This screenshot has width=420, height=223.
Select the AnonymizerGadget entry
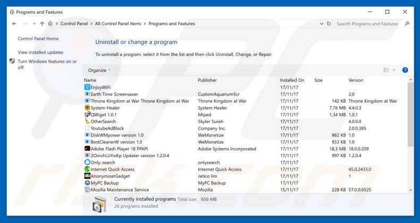pyautogui.click(x=110, y=176)
